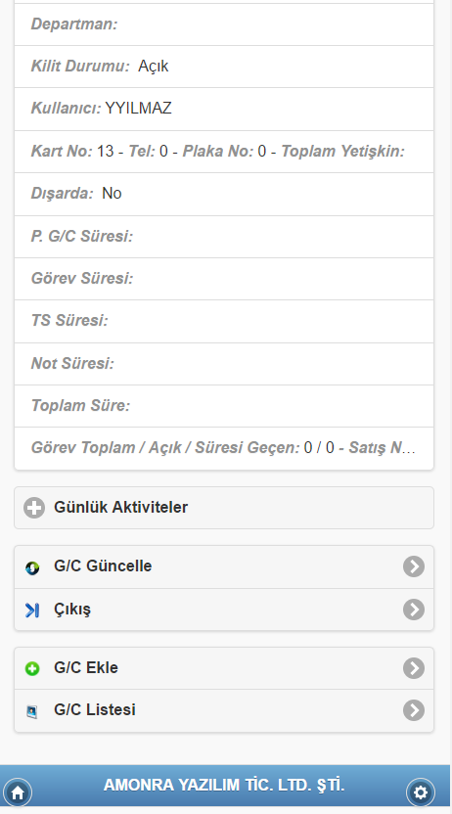Click the blue Çıkış exit icon
Viewport: 452px width, 814px height.
(x=32, y=610)
